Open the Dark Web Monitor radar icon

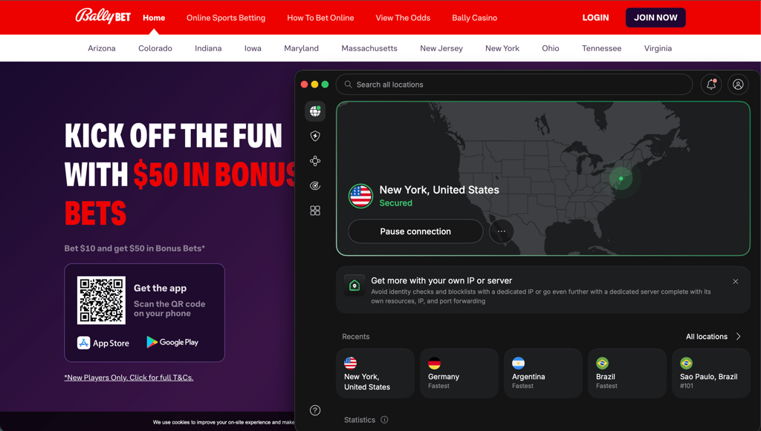tap(315, 185)
